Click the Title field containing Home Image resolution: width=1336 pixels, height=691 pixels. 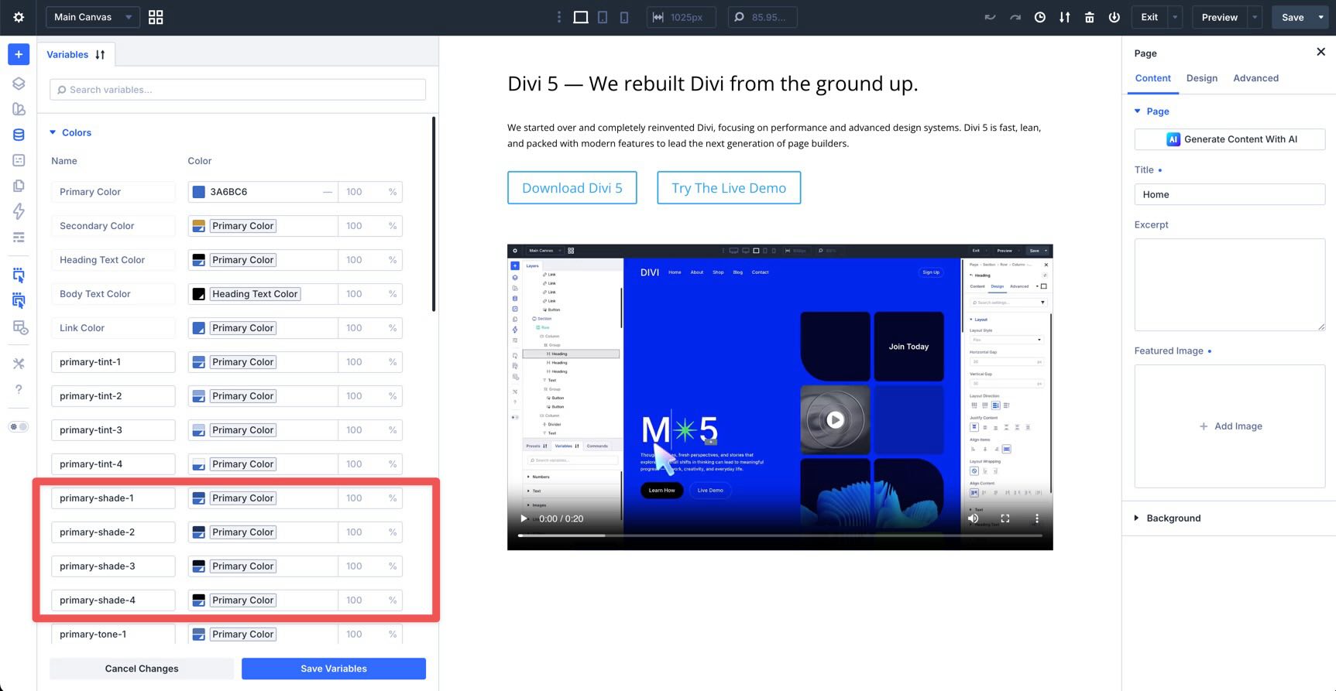[1230, 194]
